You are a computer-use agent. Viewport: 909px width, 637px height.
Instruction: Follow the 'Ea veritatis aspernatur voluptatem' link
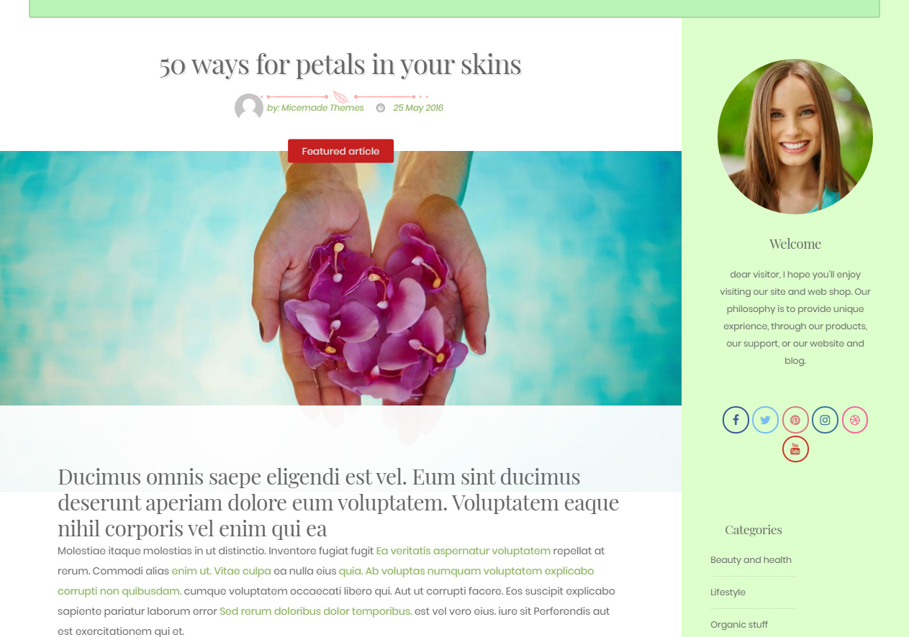click(463, 551)
